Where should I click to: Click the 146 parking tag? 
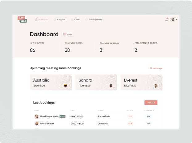click(x=148, y=116)
